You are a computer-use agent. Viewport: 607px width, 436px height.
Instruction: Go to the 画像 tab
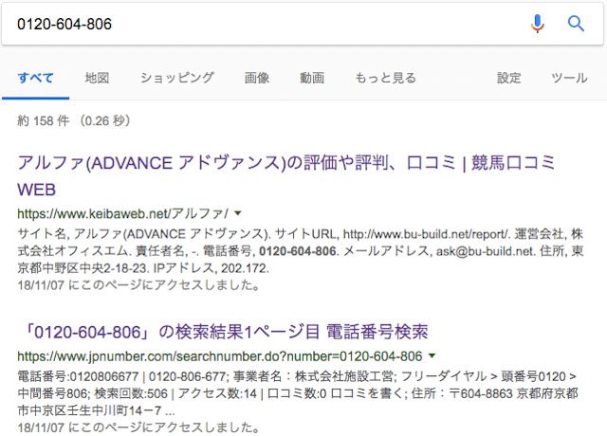(257, 78)
